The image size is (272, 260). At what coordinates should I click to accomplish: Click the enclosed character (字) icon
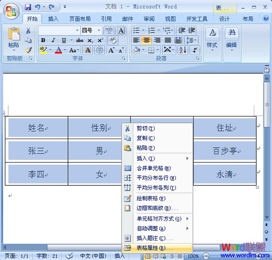[100, 50]
